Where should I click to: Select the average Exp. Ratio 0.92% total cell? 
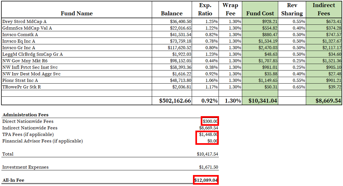[x=209, y=101]
